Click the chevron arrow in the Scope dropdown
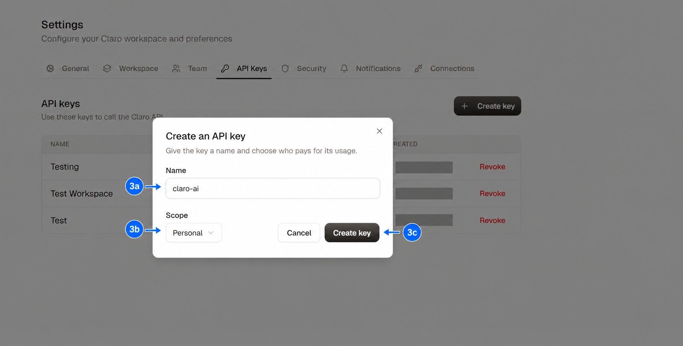Image resolution: width=683 pixels, height=346 pixels. [211, 233]
